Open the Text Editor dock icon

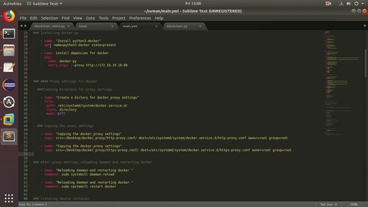[9, 68]
